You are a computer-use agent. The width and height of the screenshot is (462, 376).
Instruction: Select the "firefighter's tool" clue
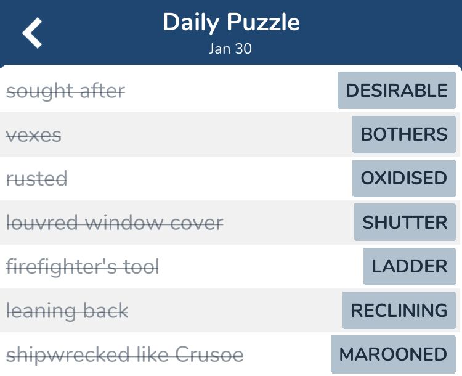coord(83,267)
